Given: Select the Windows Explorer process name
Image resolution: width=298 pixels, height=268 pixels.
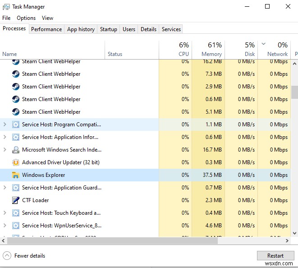Looking at the screenshot, I should click(x=44, y=175).
